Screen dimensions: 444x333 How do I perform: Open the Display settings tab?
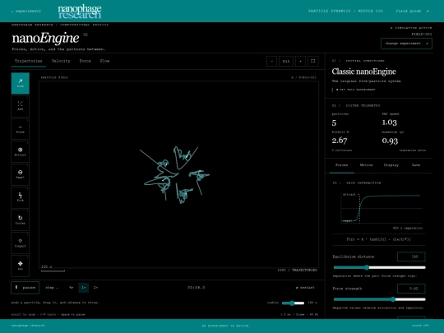point(391,165)
